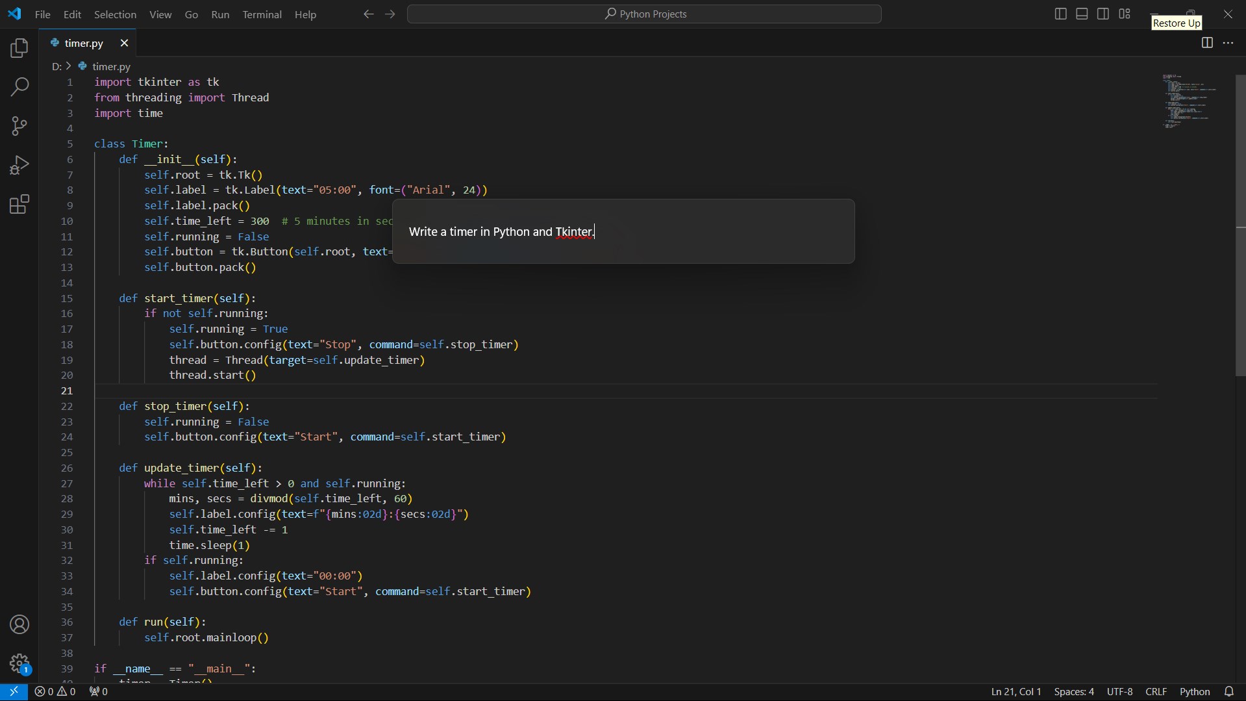The height and width of the screenshot is (701, 1246).
Task: Click the notifications bell in status bar
Action: 1228,691
